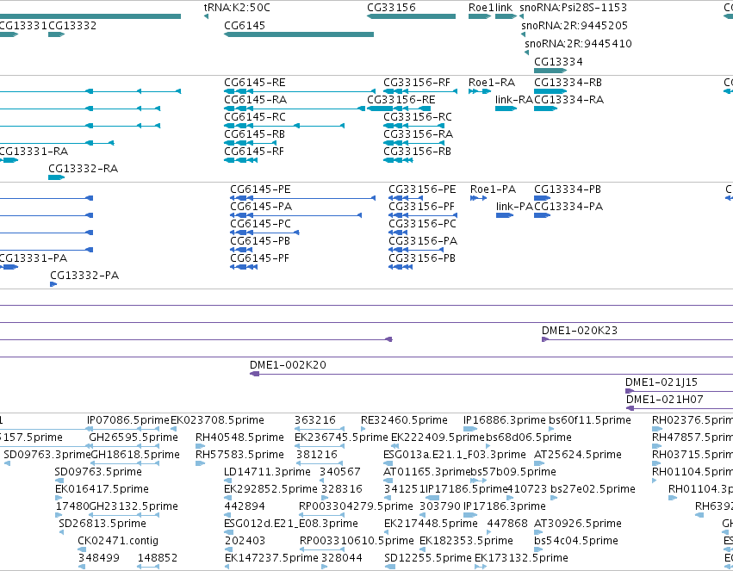The height and width of the screenshot is (571, 733).
Task: Click EST LD14711.3prime
Action: tap(267, 472)
